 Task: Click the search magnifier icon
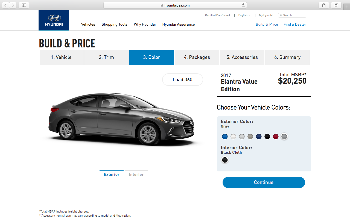pos(281,15)
